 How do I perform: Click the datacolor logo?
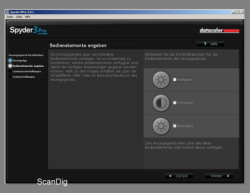click(x=219, y=30)
